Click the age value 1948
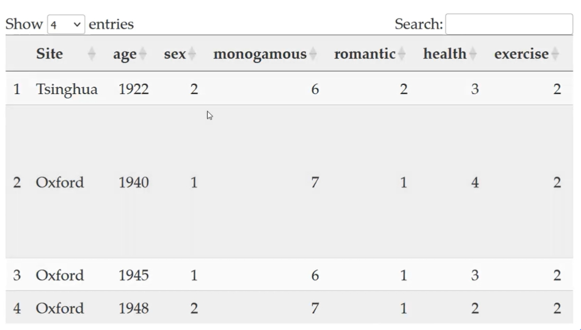Image resolution: width=581 pixels, height=330 pixels. pyautogui.click(x=134, y=308)
